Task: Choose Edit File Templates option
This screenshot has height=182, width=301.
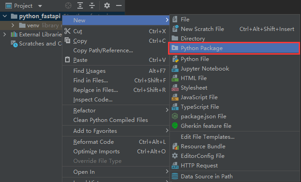Action: (207, 137)
